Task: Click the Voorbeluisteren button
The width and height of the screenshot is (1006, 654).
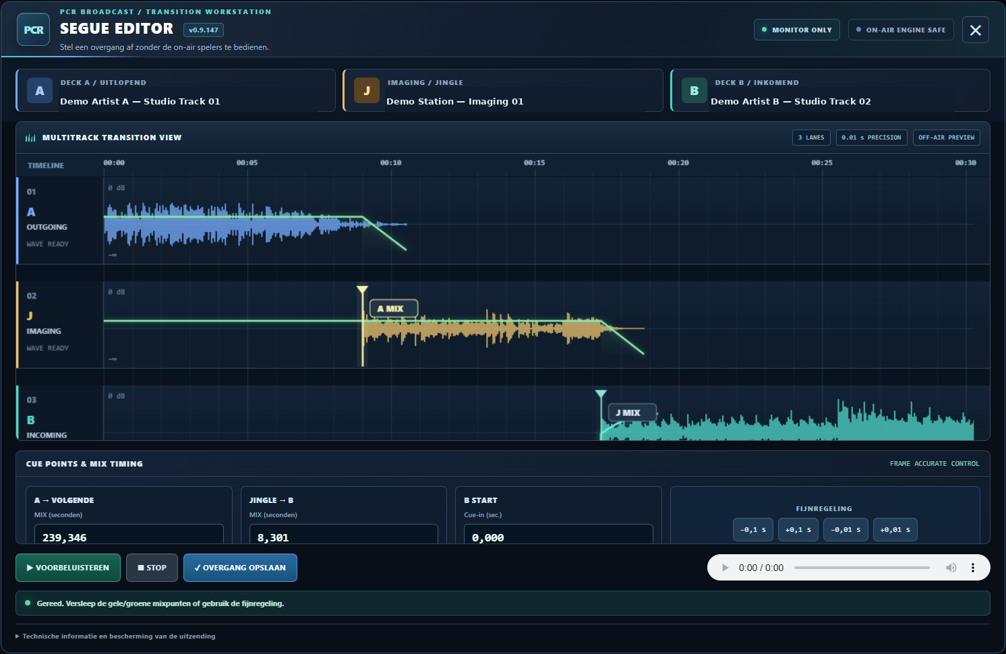Action: coord(68,568)
